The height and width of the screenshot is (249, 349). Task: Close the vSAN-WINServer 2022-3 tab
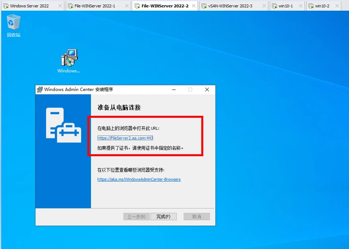click(x=264, y=6)
